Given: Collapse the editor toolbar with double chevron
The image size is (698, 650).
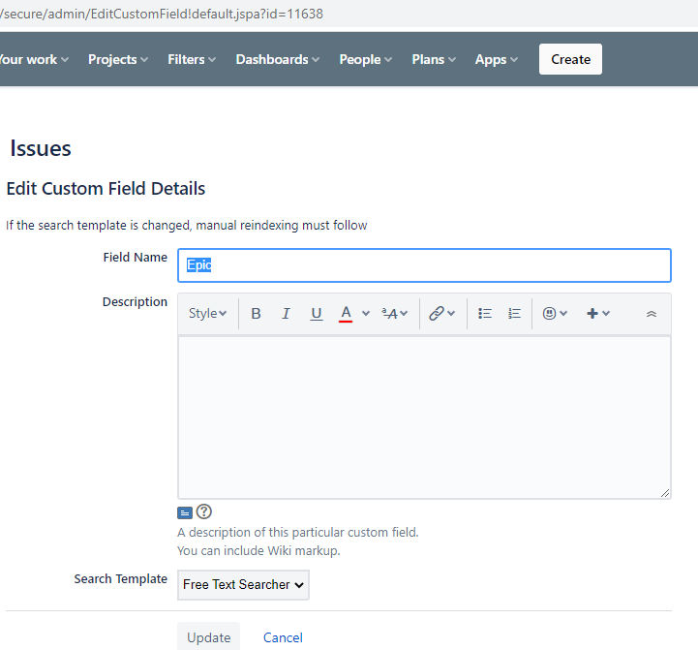Looking at the screenshot, I should coord(652,314).
